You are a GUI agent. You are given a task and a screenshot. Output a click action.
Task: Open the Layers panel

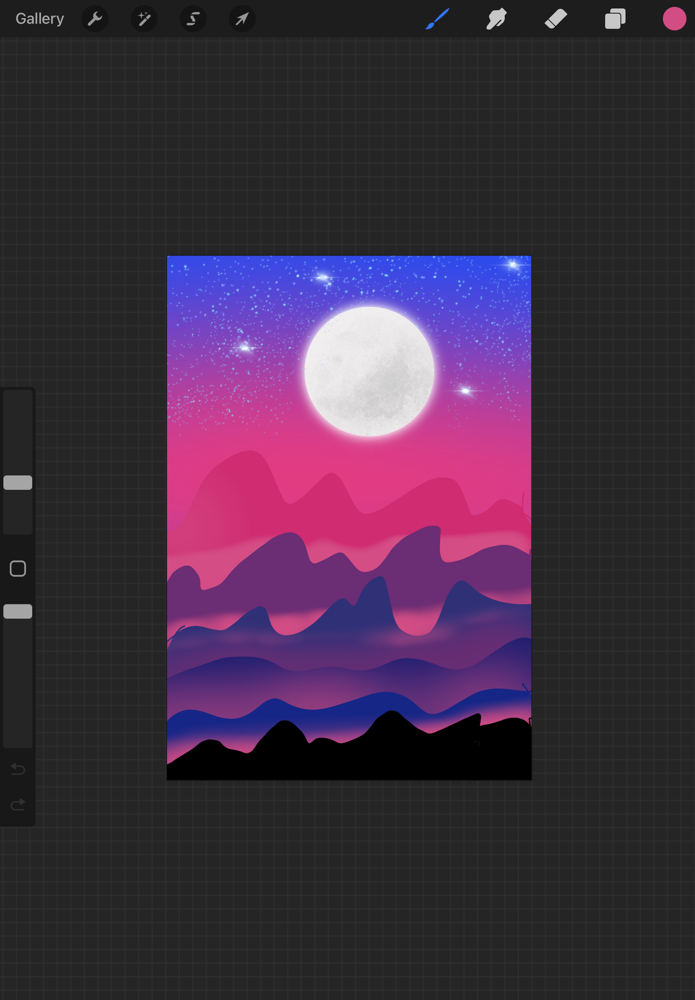pos(615,19)
